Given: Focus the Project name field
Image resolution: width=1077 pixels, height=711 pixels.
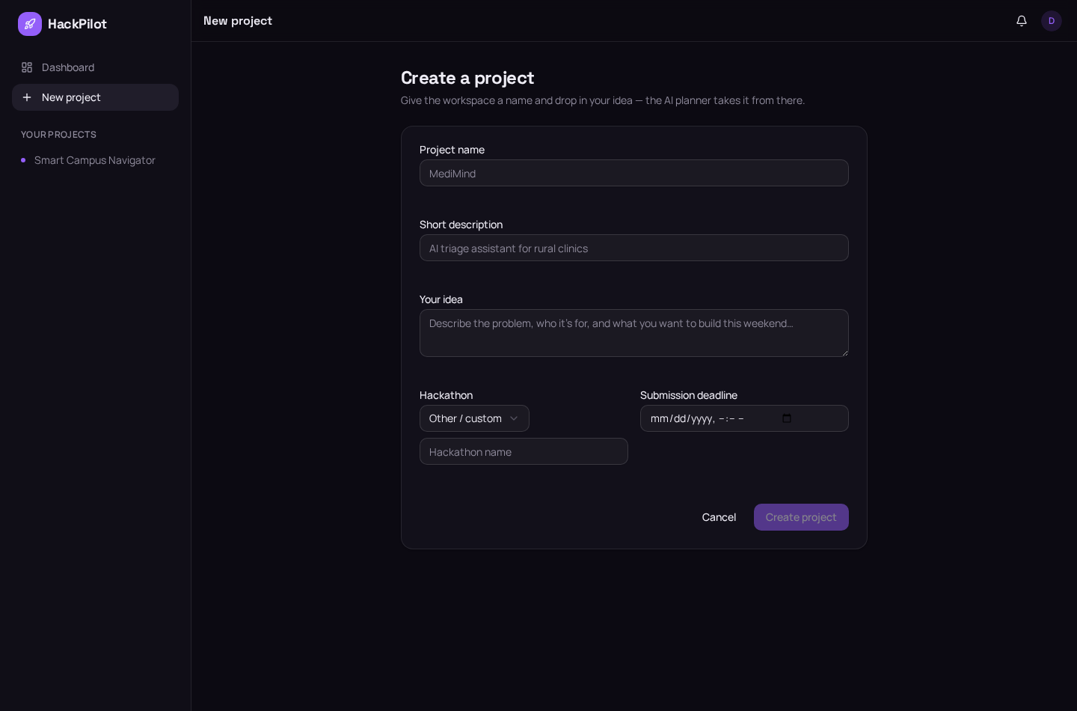Looking at the screenshot, I should [x=634, y=173].
